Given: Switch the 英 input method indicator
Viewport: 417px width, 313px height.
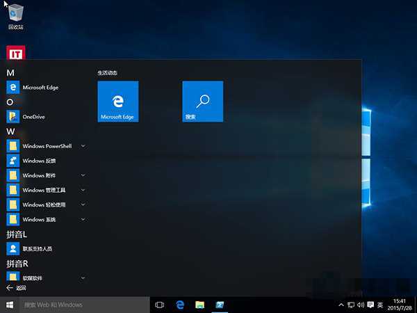Looking at the screenshot, I should 380,305.
